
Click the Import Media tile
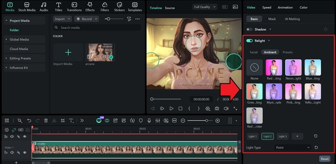[68, 53]
